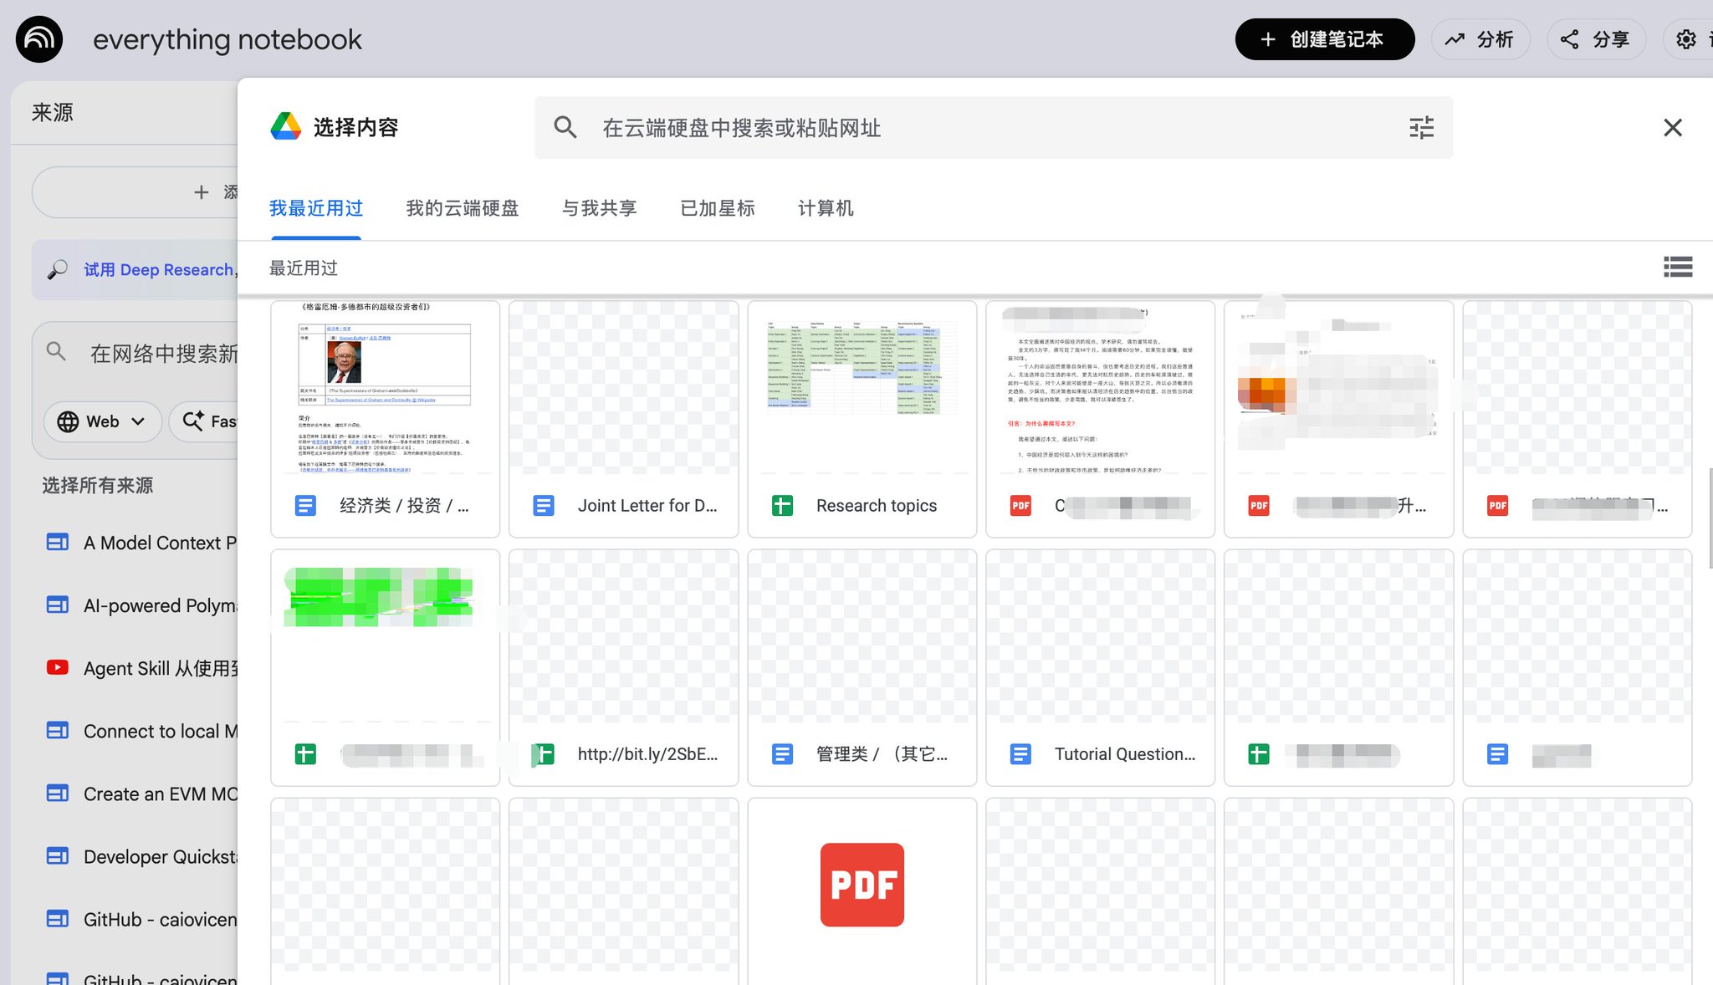Click the 选择内容 dialog title
1713x985 pixels.
[x=356, y=128]
